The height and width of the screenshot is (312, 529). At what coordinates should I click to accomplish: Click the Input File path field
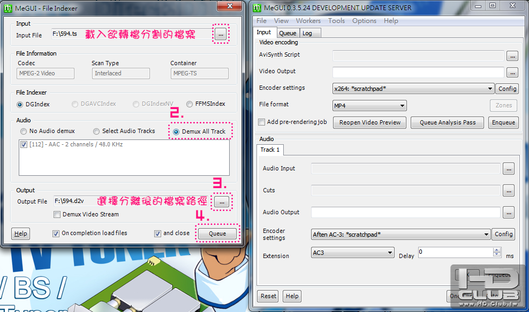coord(132,34)
